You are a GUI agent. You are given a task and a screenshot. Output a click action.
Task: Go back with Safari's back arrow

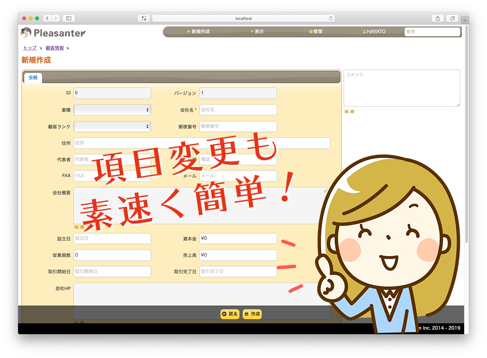coord(47,19)
